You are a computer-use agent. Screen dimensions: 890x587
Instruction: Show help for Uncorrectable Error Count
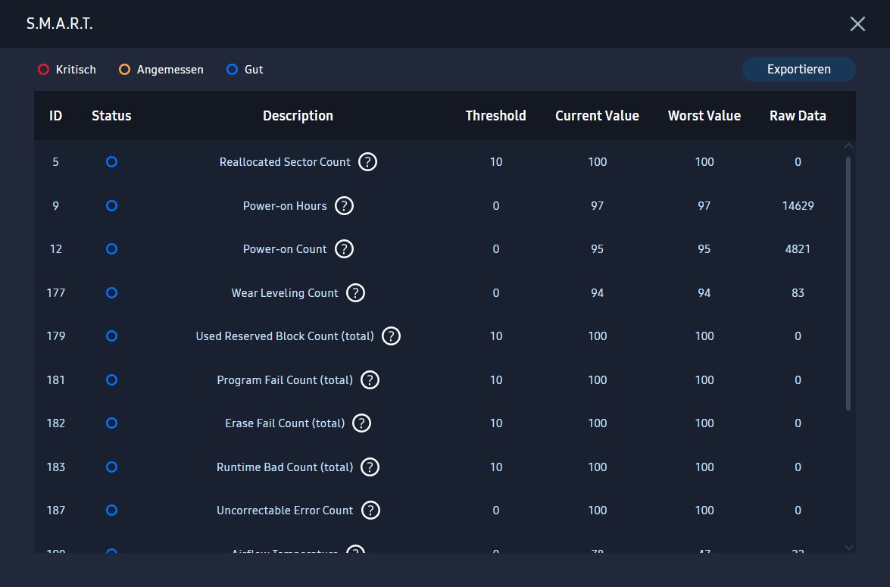click(x=370, y=511)
